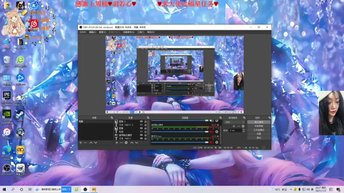Open the 场景集合(S) menu
The image size is (344, 193).
[x=129, y=32]
